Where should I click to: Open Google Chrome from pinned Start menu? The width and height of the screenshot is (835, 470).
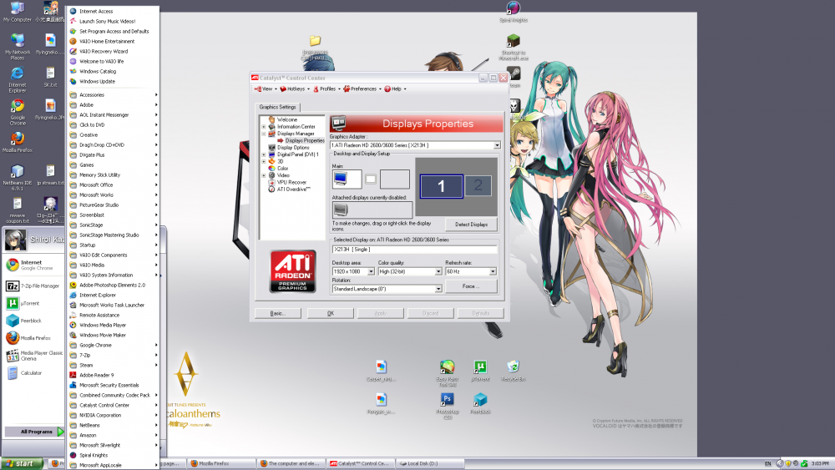[34, 265]
